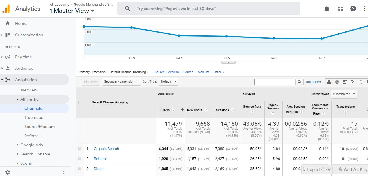Switch to pie chart percentage view

tap(337, 82)
